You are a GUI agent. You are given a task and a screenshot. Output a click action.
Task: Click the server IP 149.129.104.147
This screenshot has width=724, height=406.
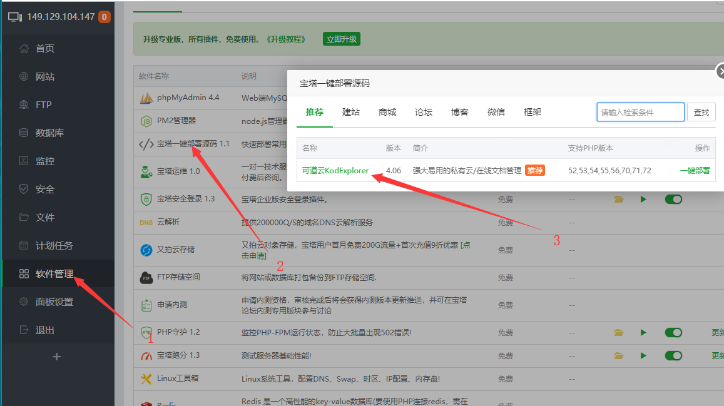(61, 17)
